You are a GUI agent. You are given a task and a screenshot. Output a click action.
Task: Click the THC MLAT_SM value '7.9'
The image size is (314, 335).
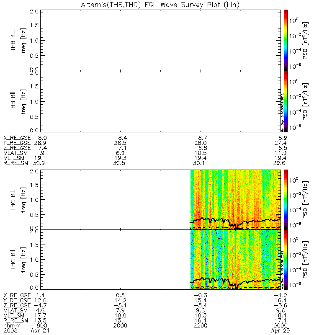click(x=120, y=310)
